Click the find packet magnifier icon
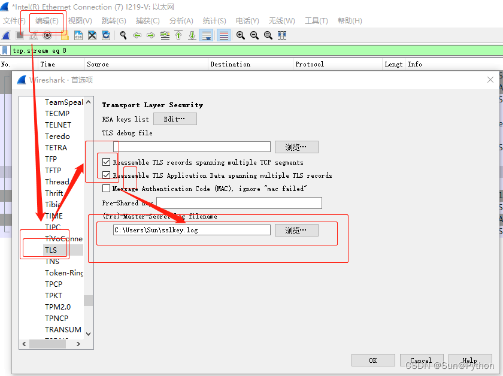The height and width of the screenshot is (376, 503). (x=123, y=35)
